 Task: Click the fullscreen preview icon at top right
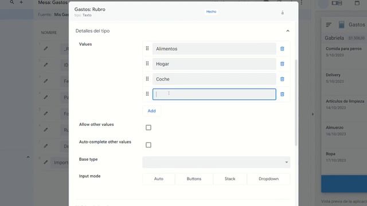(x=357, y=3)
